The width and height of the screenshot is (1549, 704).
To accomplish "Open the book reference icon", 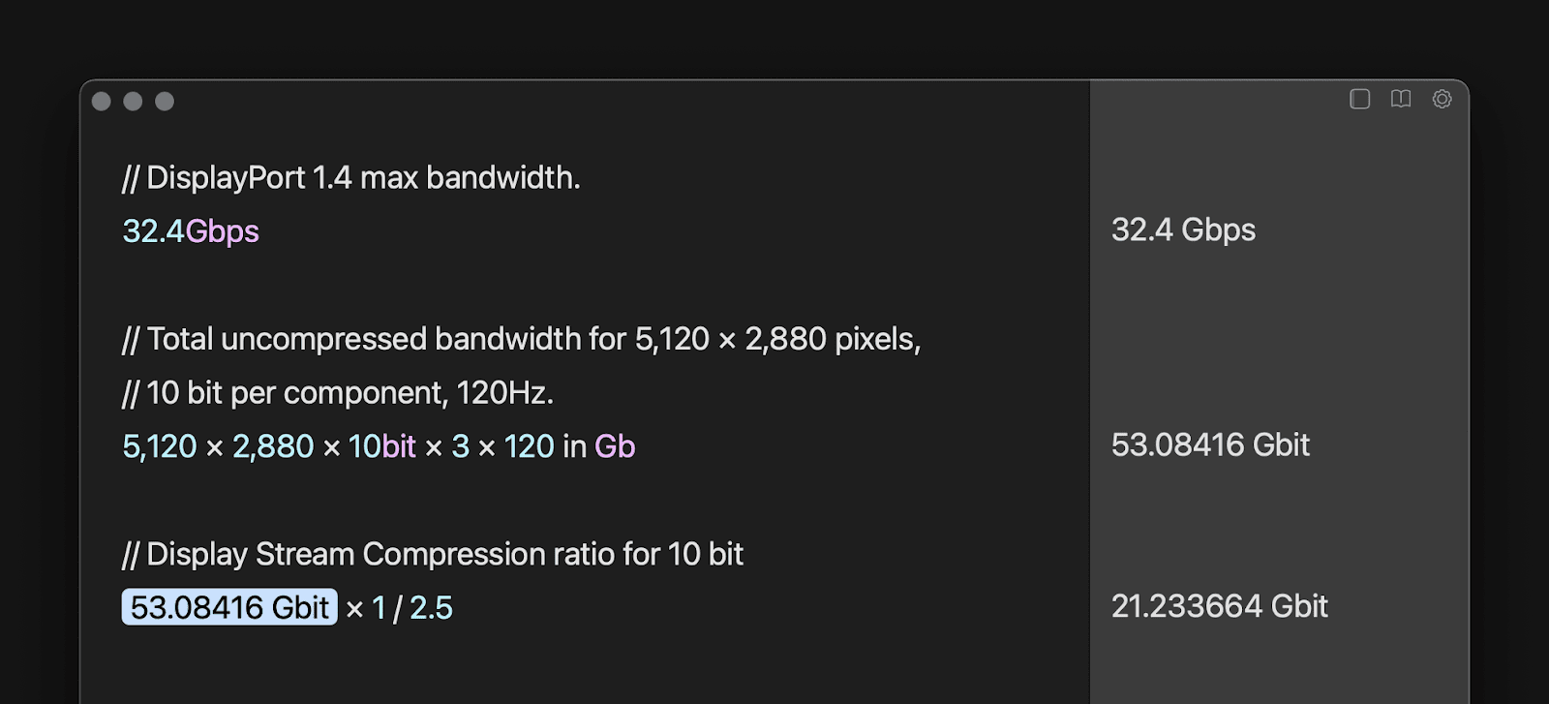I will [1401, 99].
